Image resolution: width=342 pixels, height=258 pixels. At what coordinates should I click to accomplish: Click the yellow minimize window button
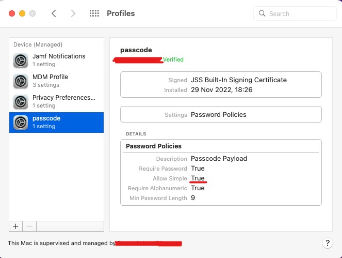tap(22, 13)
